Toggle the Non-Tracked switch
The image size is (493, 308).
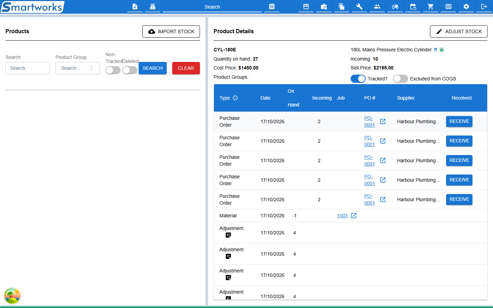click(113, 70)
